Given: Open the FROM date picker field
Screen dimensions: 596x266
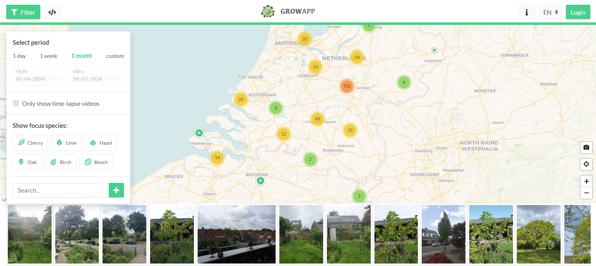Looking at the screenshot, I should 39,79.
